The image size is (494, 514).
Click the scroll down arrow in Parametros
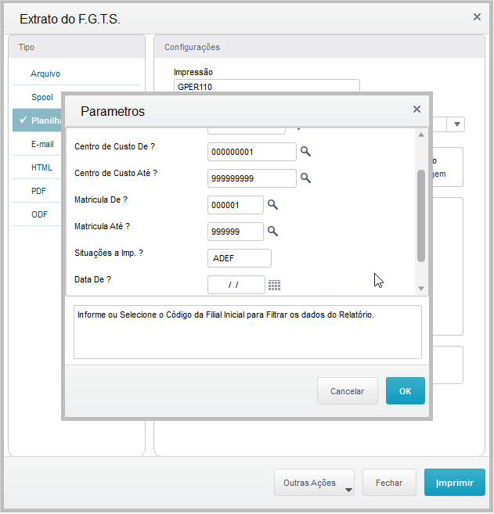coord(421,289)
